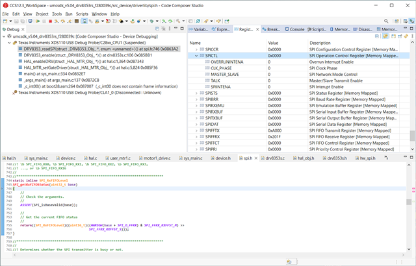Close the spi.h editor tab
Image resolution: width=416 pixels, height=266 pixels.
point(255,158)
